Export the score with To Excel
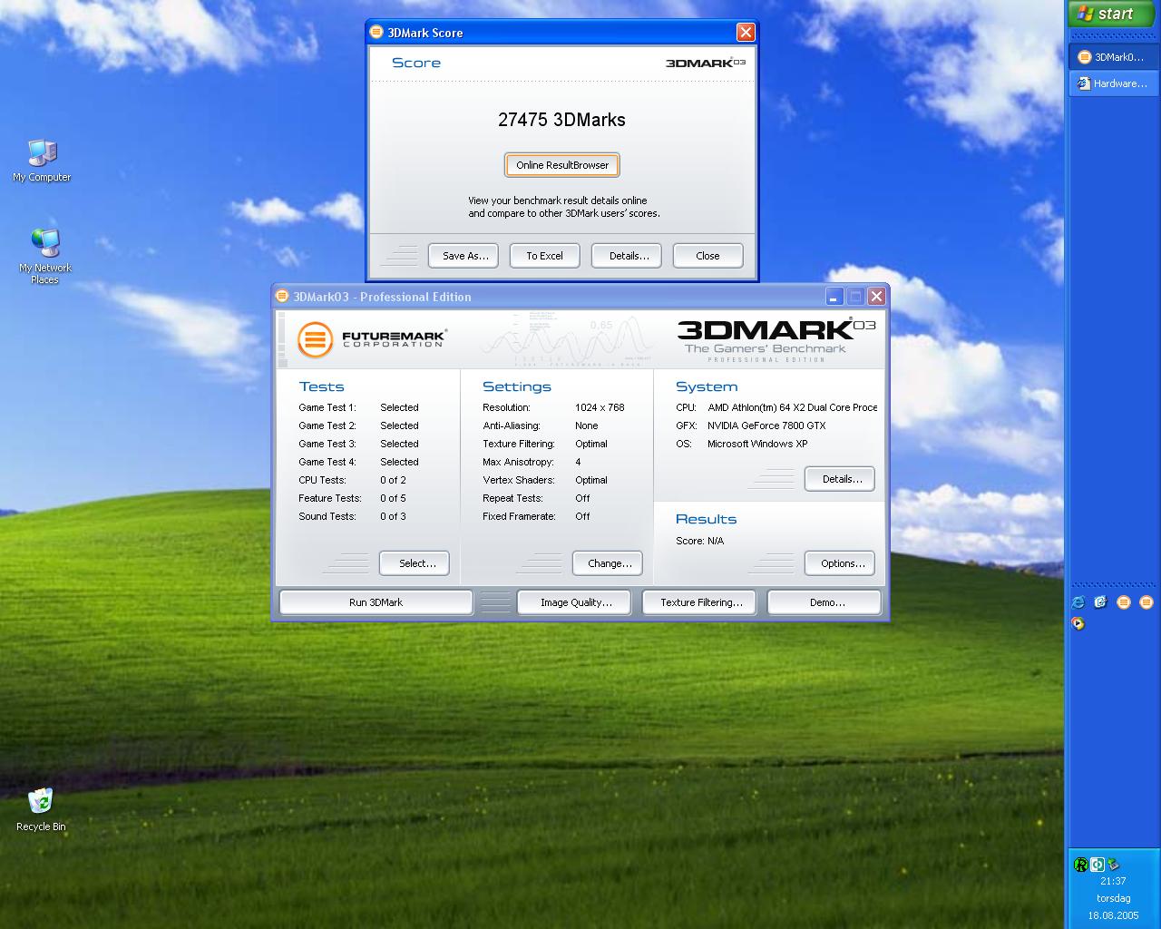1161x929 pixels. tap(545, 256)
